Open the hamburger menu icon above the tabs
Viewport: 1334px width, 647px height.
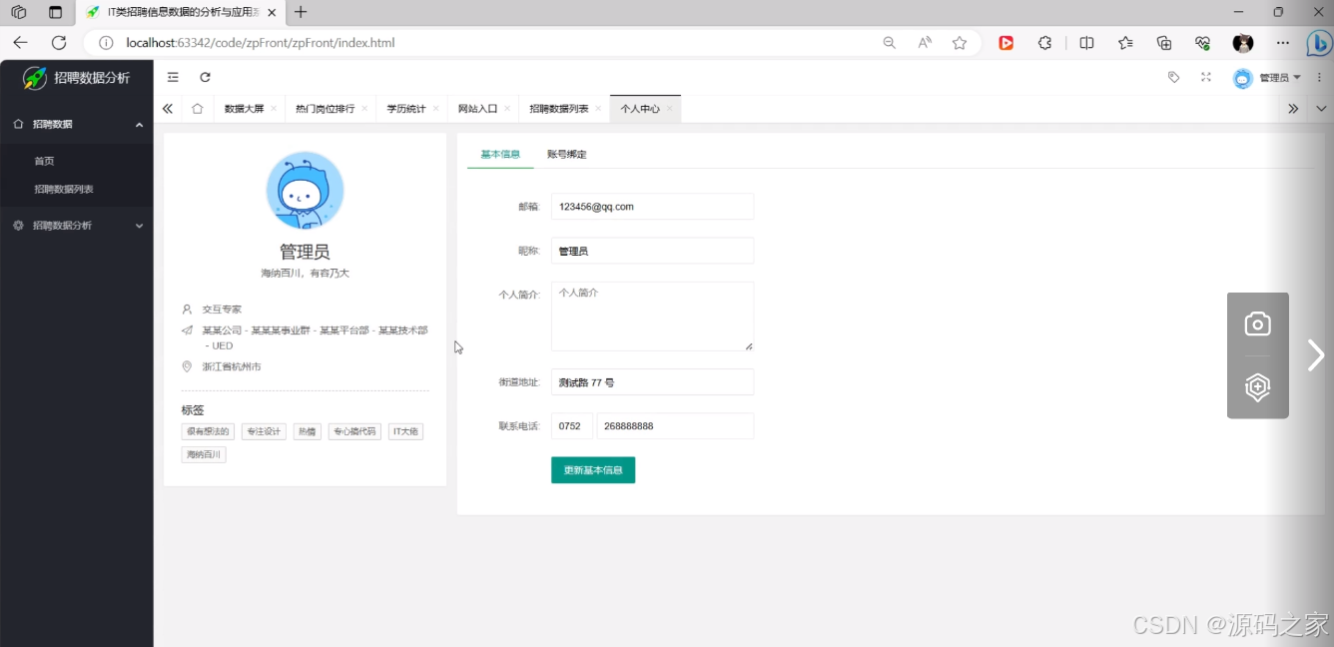coord(173,77)
